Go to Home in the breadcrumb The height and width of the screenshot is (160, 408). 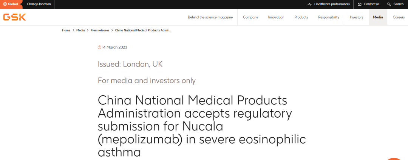tap(66, 30)
